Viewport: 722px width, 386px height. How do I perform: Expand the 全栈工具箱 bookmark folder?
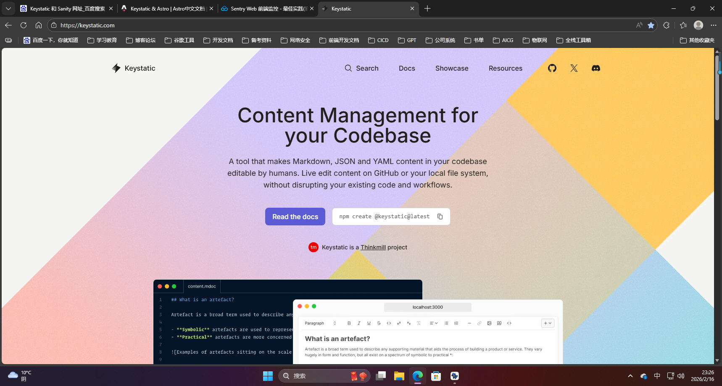574,40
